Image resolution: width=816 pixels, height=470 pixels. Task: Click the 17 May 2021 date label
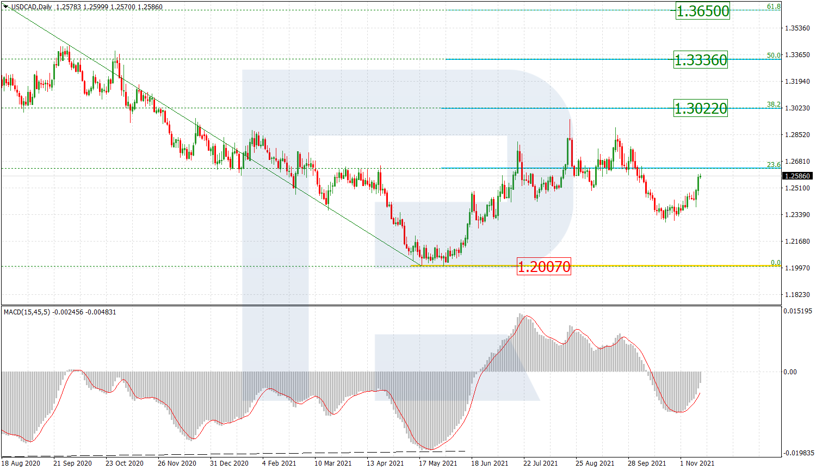point(438,463)
